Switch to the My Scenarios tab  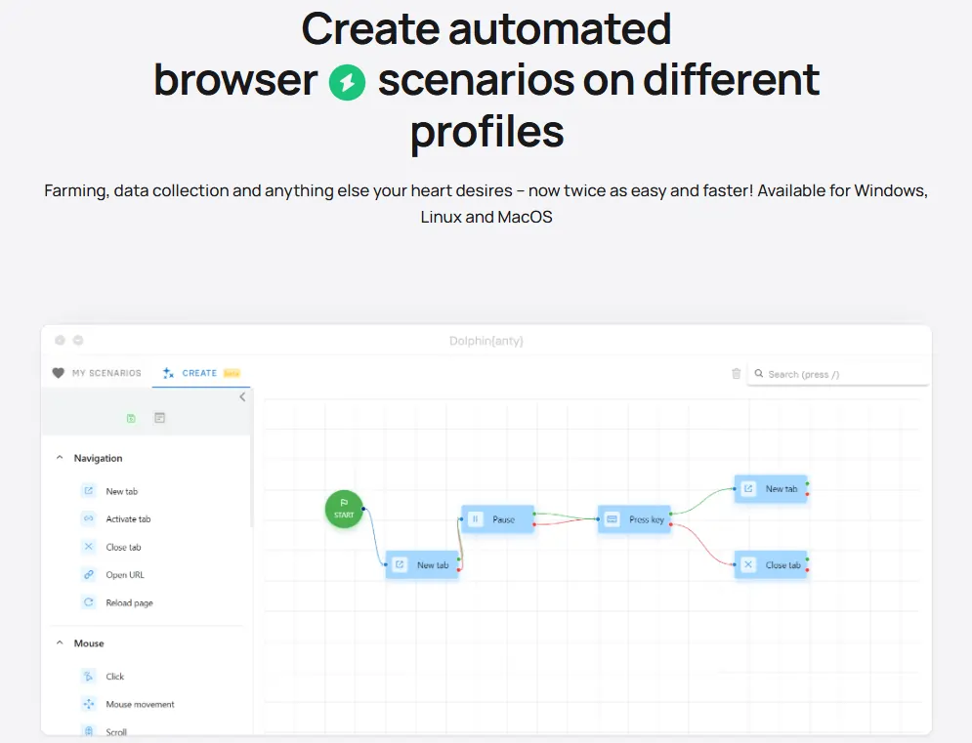(x=98, y=373)
